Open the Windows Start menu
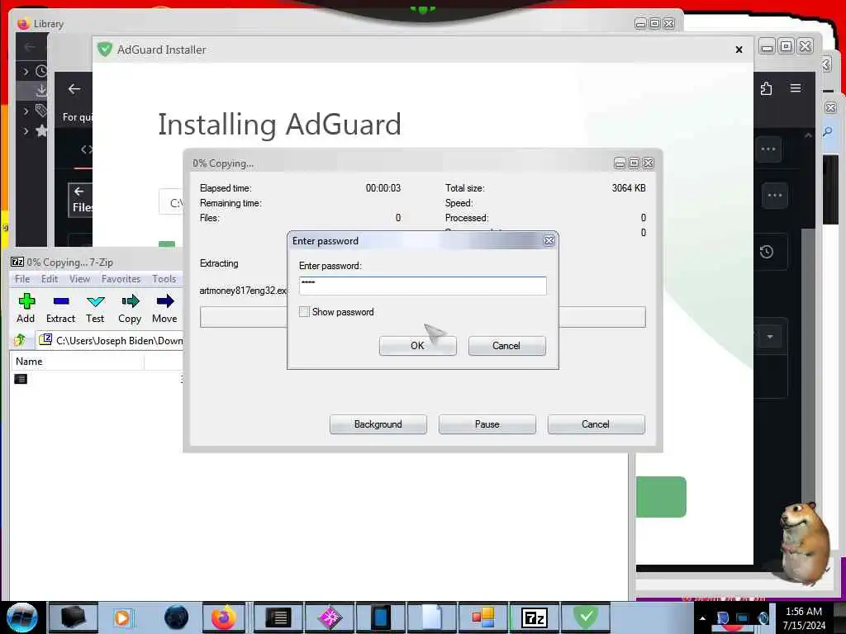The image size is (846, 634). [x=21, y=617]
